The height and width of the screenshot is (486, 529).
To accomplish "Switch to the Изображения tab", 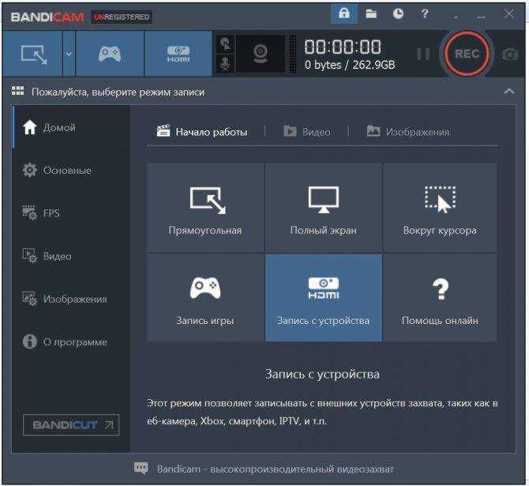I will [408, 132].
